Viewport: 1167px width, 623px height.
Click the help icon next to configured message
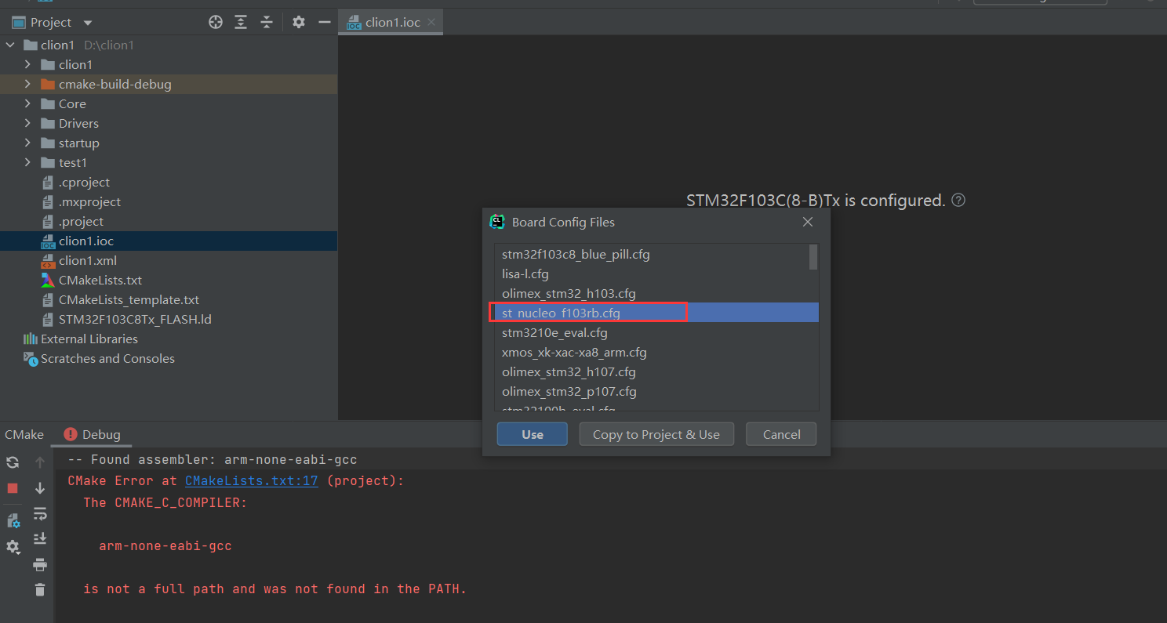pos(958,200)
